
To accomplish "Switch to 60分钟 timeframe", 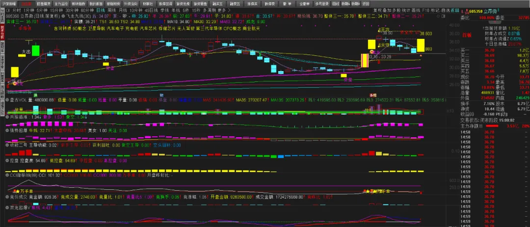I will coord(87,10).
